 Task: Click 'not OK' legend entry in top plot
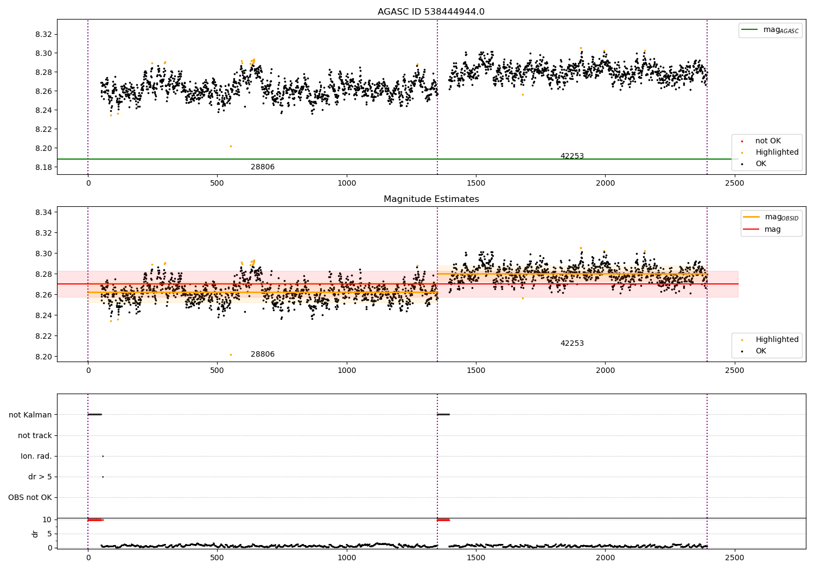click(x=767, y=141)
